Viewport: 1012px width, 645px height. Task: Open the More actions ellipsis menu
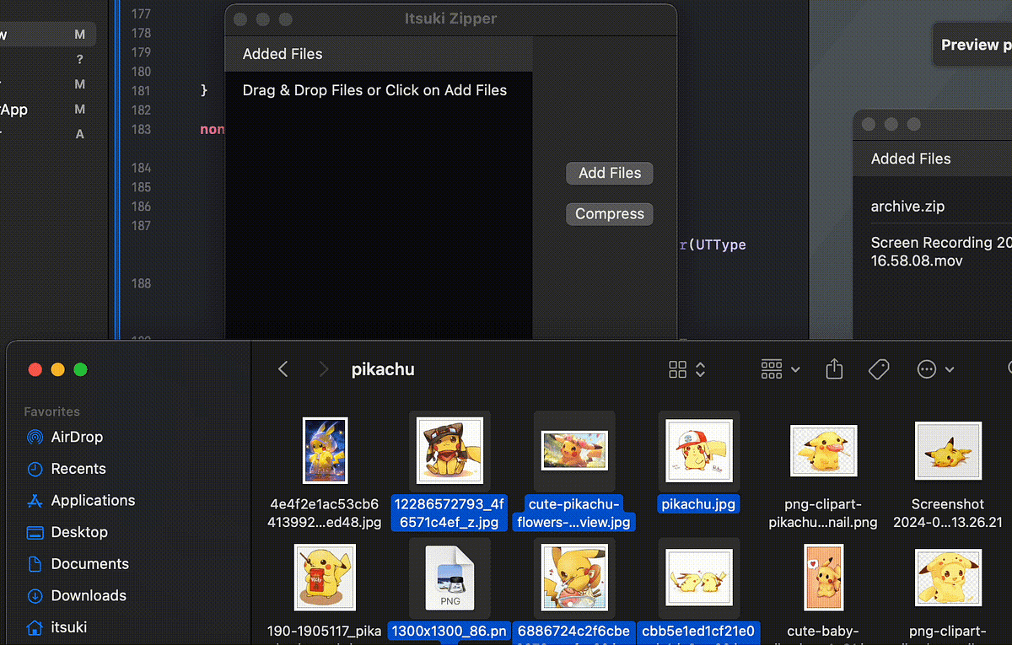click(926, 369)
